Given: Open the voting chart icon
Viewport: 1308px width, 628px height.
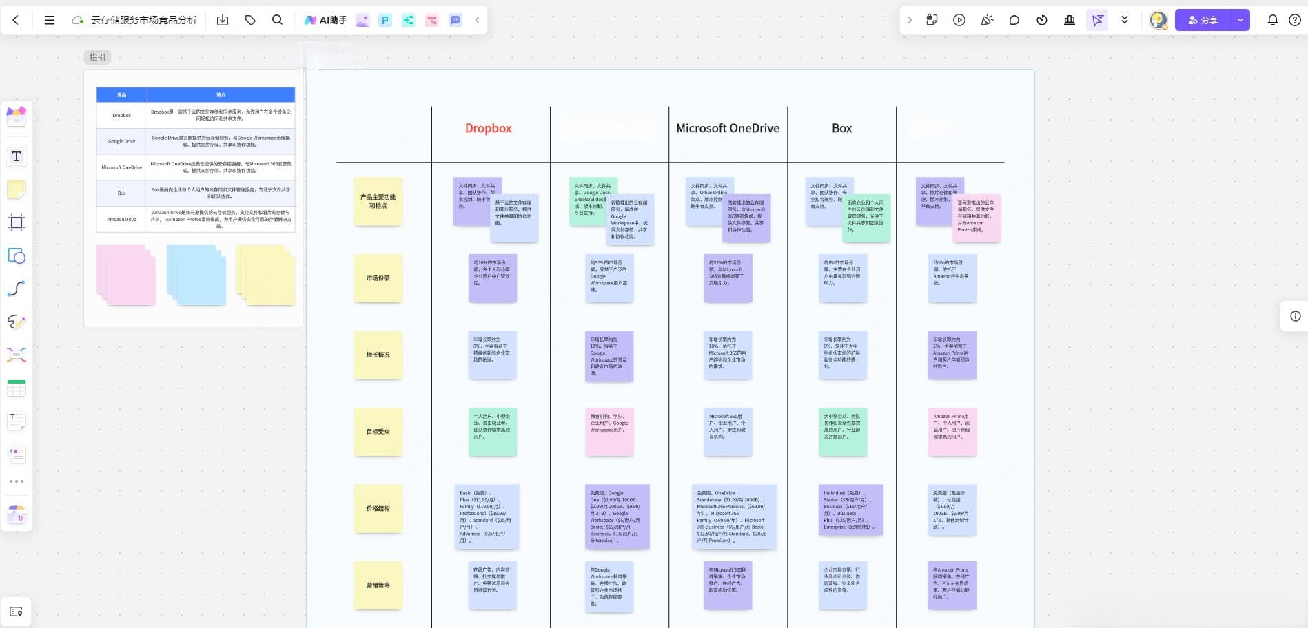Looking at the screenshot, I should [1070, 20].
